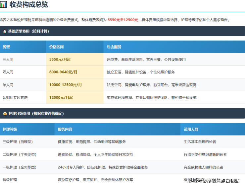Click the face icon before 护理分级费用
The image size is (245, 186).
coord(4,113)
